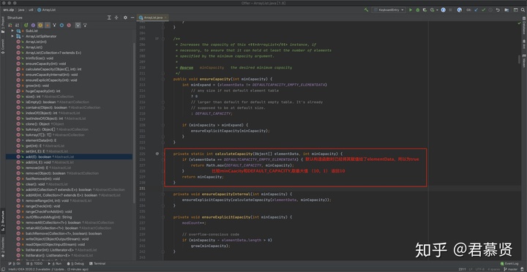Open the Favorites tool window

pyautogui.click(x=3, y=247)
